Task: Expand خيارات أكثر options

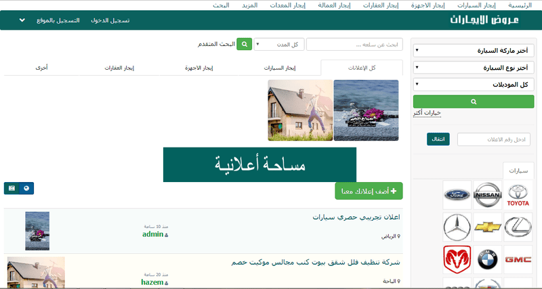Action: [x=427, y=113]
